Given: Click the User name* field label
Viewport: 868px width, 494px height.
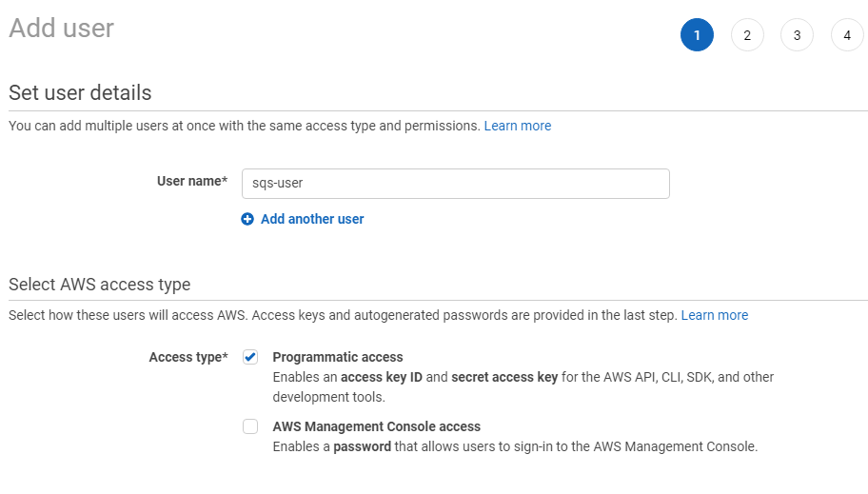Looking at the screenshot, I should [192, 181].
